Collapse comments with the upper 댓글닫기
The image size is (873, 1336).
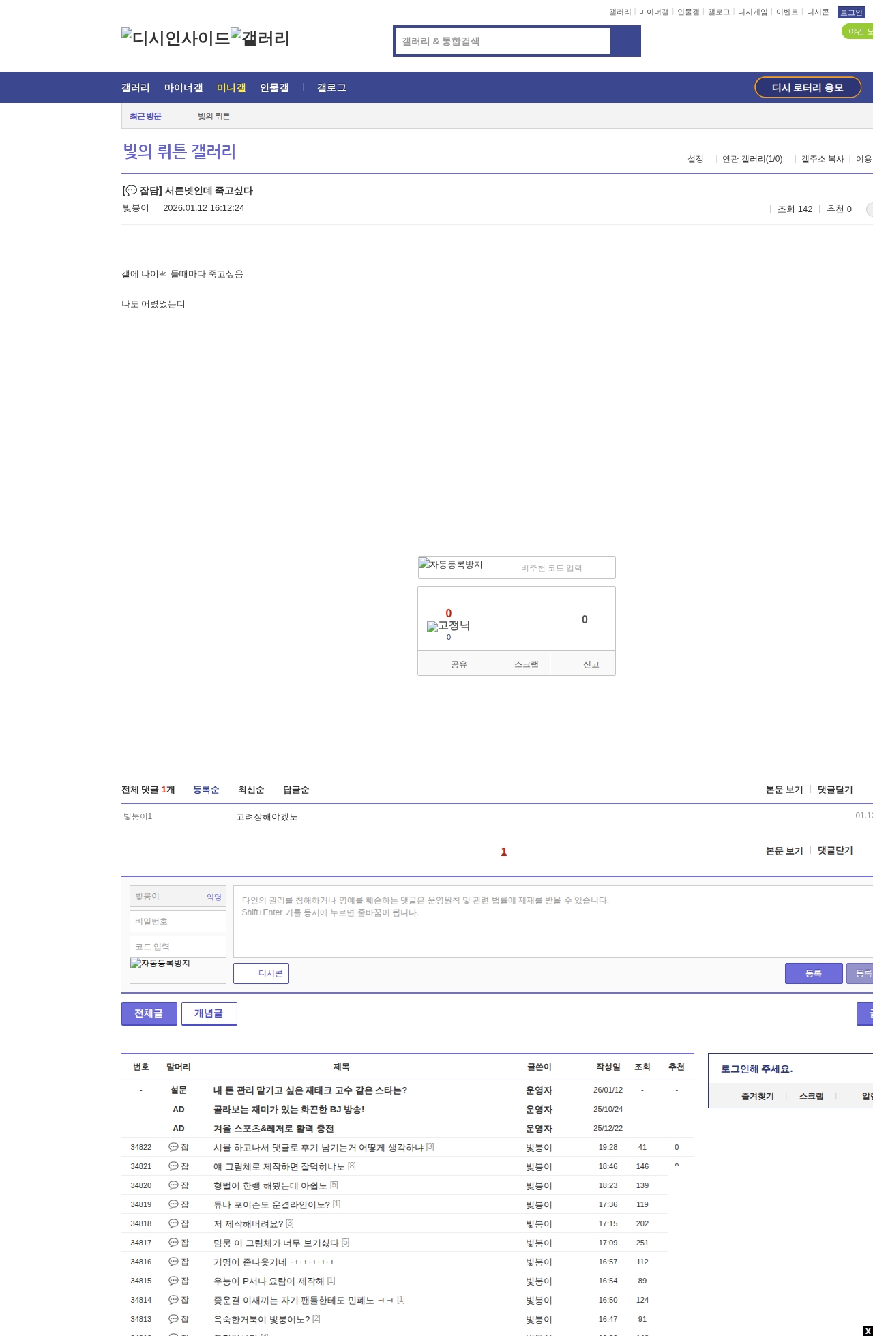click(x=835, y=790)
